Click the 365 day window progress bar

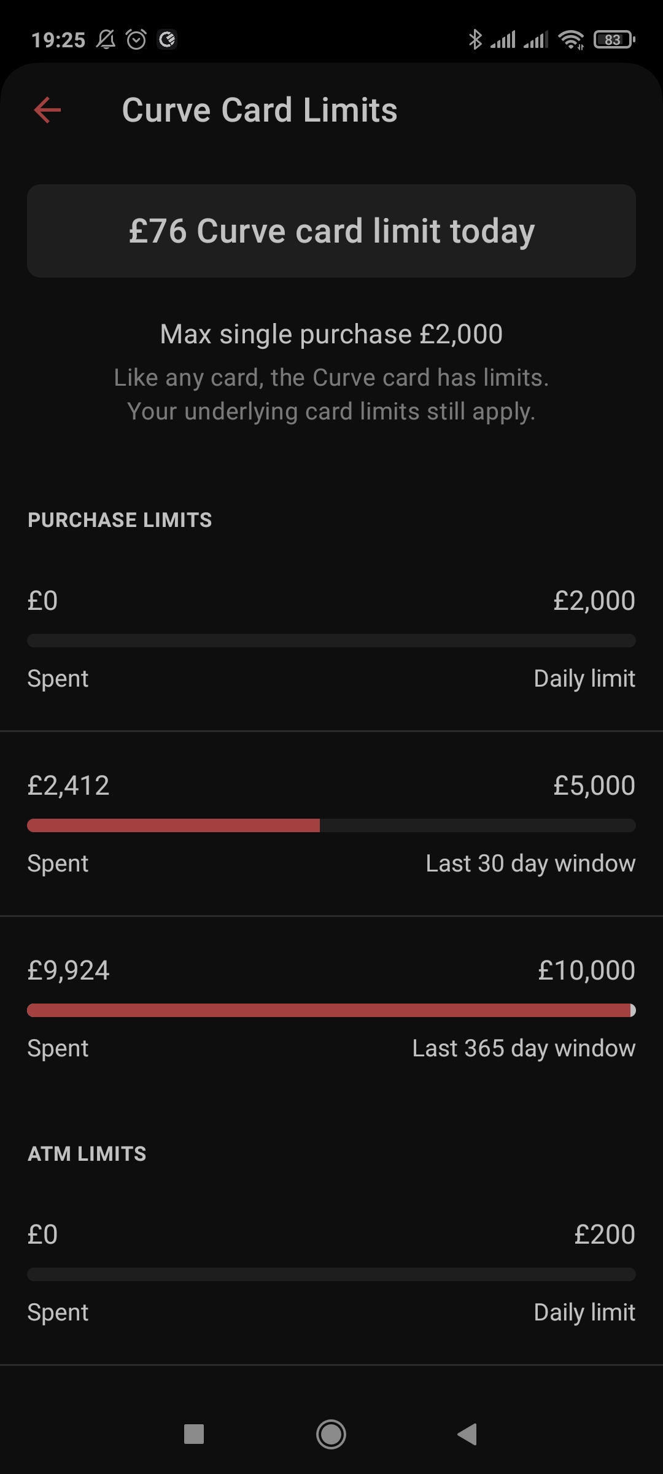[331, 1010]
